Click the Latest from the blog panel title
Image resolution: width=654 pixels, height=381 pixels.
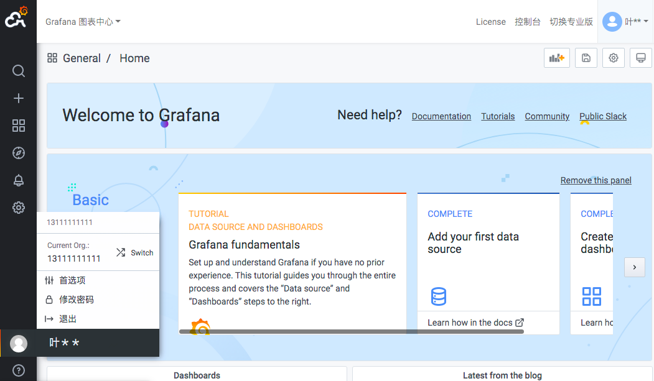tap(502, 375)
